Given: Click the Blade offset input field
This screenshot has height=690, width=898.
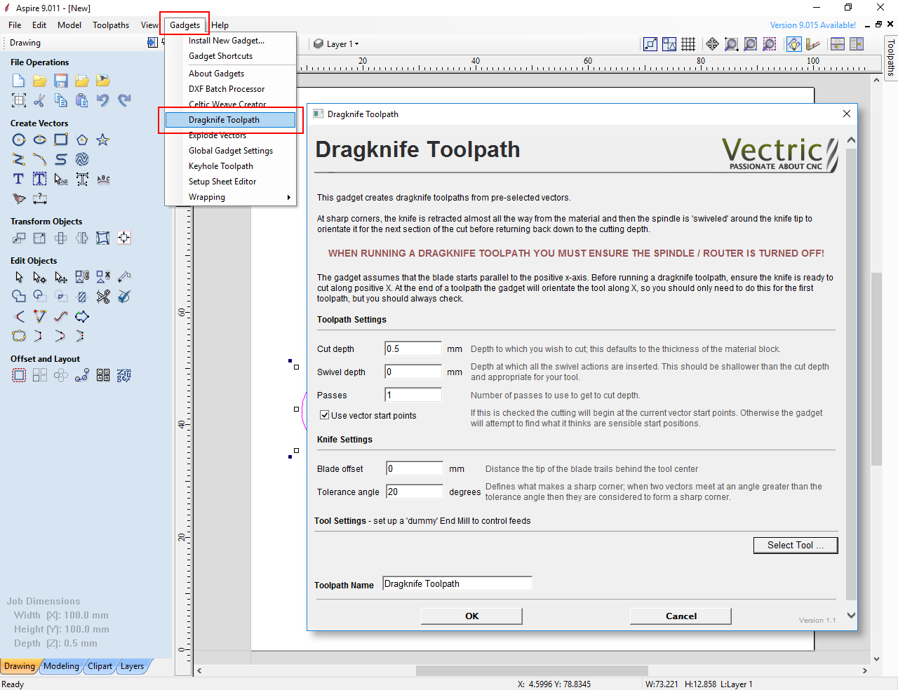Looking at the screenshot, I should (x=415, y=468).
